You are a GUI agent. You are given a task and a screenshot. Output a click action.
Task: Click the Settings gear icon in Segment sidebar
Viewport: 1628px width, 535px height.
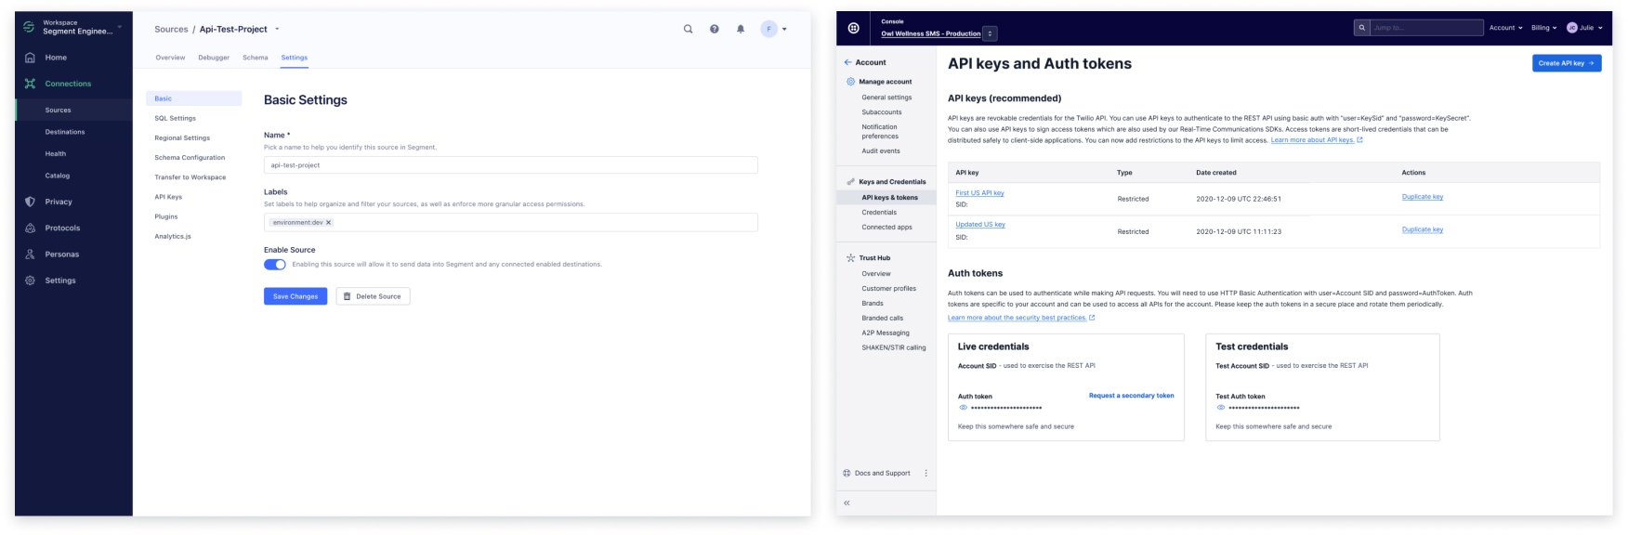(x=30, y=281)
